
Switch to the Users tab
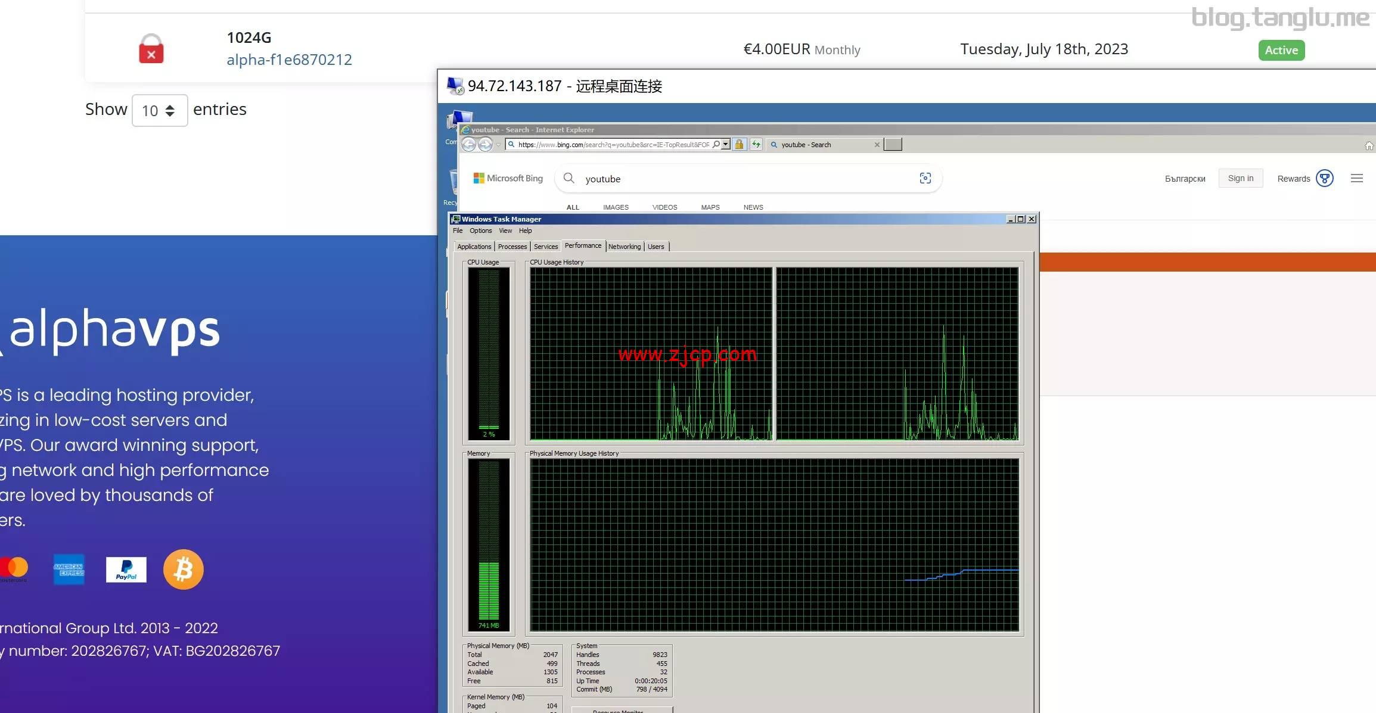(x=656, y=247)
